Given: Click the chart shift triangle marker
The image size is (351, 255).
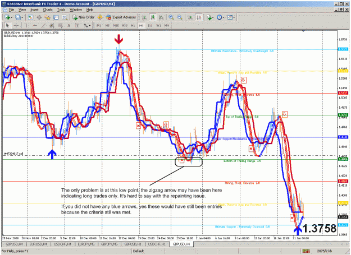Looking at the screenshot, I should click(x=303, y=31).
